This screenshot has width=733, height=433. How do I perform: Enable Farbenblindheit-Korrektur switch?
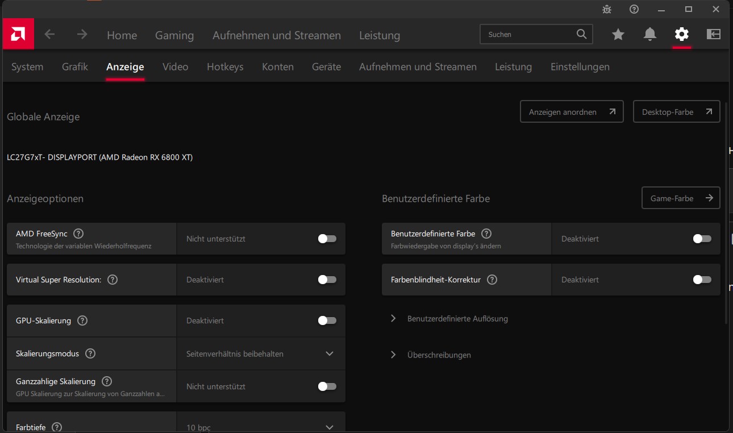point(702,280)
